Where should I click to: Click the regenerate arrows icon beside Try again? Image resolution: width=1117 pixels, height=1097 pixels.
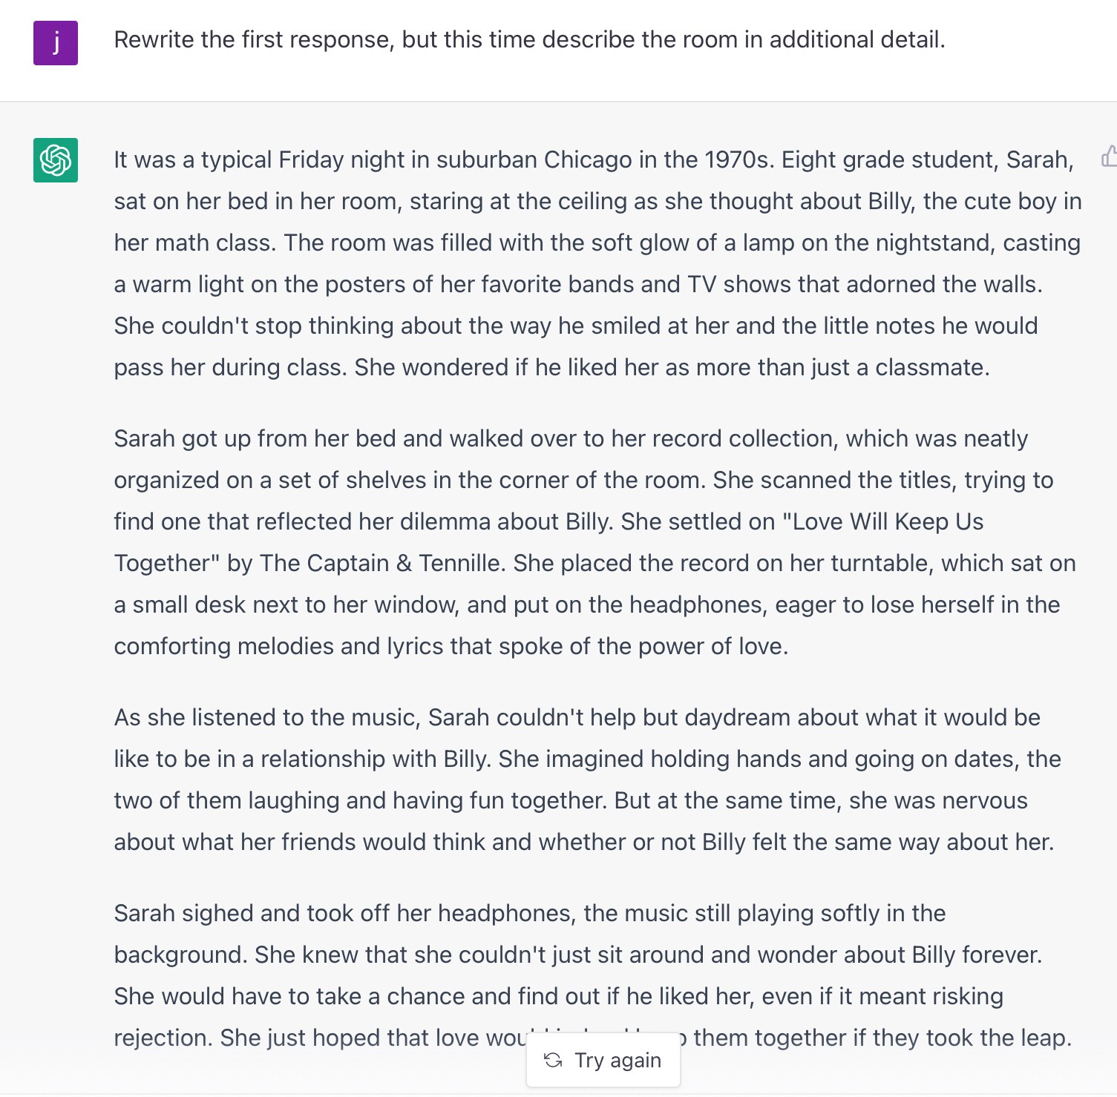point(553,1060)
